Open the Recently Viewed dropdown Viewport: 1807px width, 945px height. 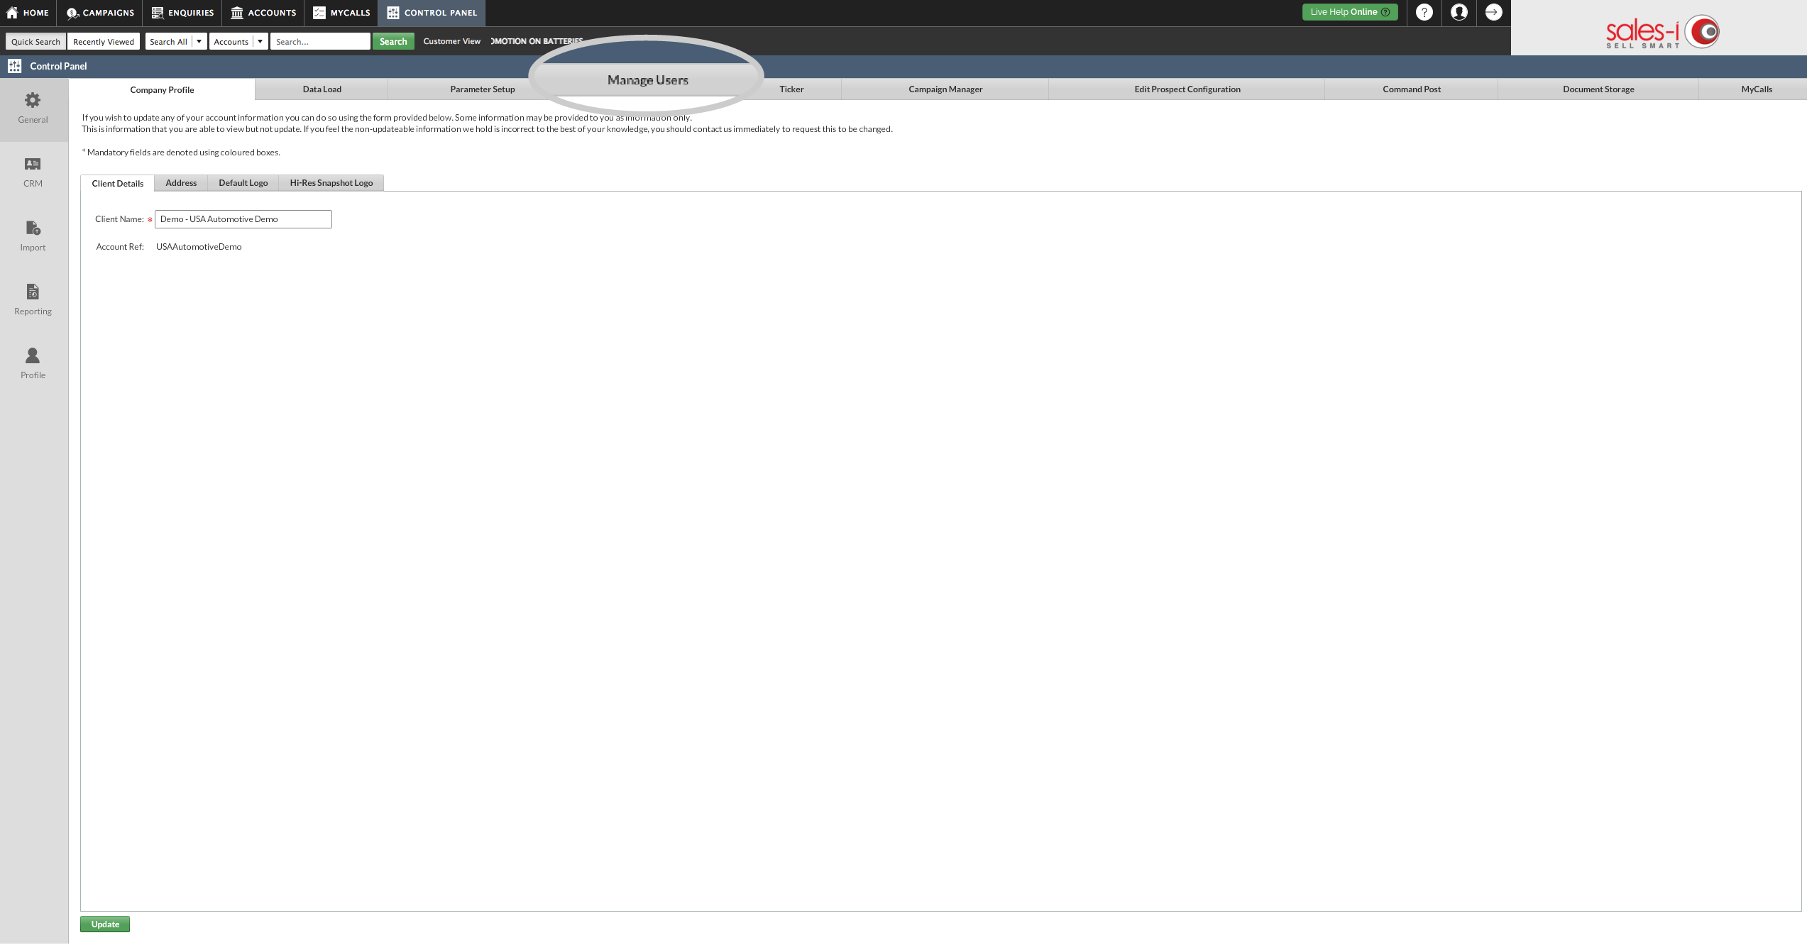pyautogui.click(x=103, y=40)
